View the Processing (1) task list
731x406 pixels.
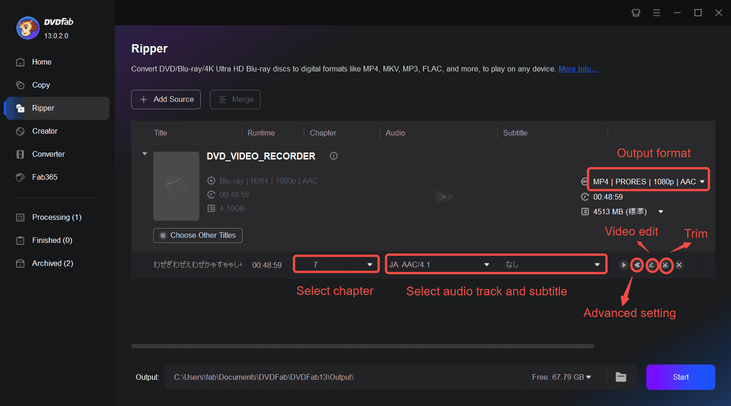click(x=57, y=217)
